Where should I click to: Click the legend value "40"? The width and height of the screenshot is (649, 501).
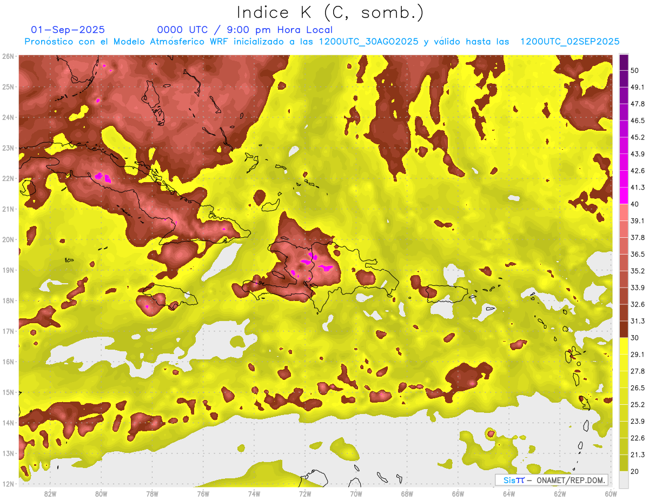pyautogui.click(x=635, y=204)
